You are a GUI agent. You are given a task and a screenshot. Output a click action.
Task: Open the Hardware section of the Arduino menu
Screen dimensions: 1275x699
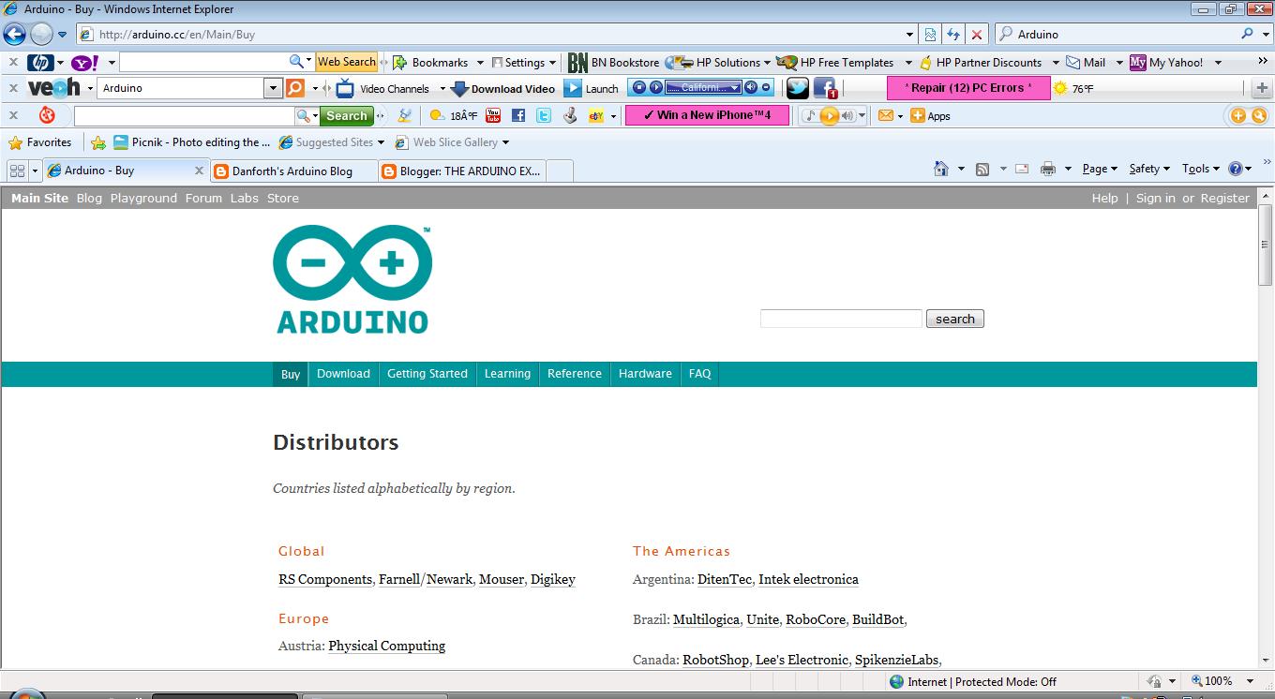(x=644, y=373)
